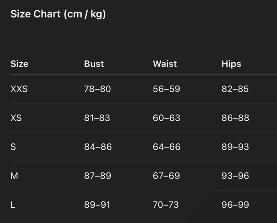The height and width of the screenshot is (223, 277).
Task: Click waist value 60–63 for XS
Action: click(x=166, y=118)
